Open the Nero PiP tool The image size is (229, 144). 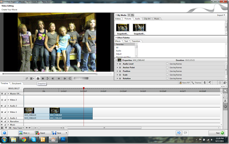(x=184, y=83)
